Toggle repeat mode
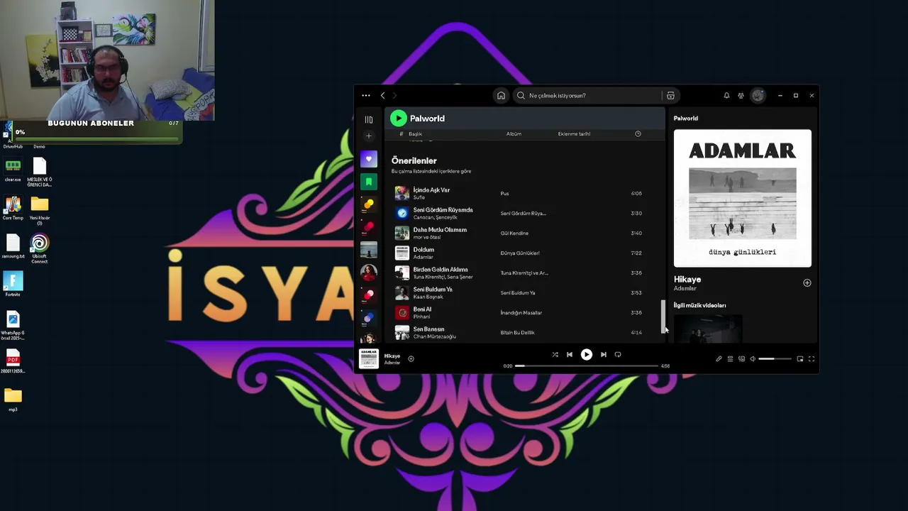This screenshot has height=511, width=908. (x=618, y=355)
